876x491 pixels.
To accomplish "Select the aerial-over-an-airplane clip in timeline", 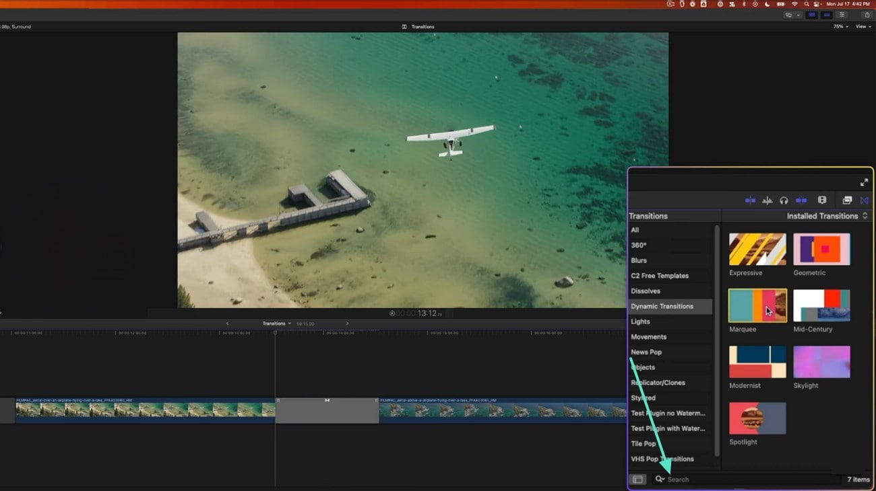I will (145, 410).
